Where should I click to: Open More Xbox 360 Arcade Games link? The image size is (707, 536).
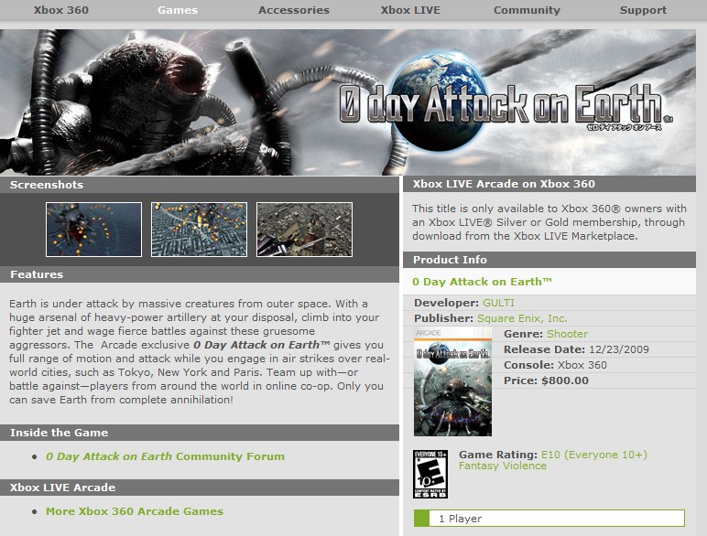(135, 511)
